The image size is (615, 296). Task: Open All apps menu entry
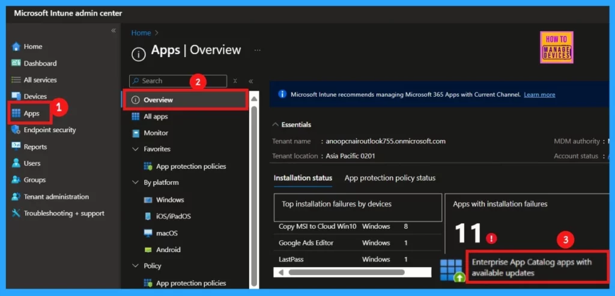[x=156, y=116]
